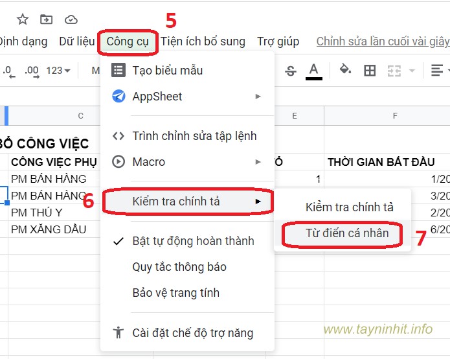The height and width of the screenshot is (359, 450).
Task: Open the cell borders tool
Action: coord(370,70)
